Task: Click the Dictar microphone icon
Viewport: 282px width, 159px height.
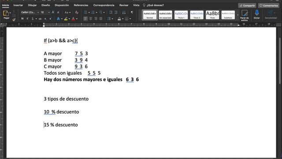Action: [256, 13]
